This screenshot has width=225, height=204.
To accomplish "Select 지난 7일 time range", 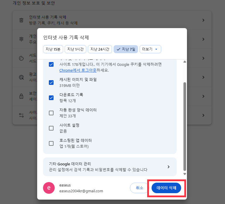I will point(126,49).
